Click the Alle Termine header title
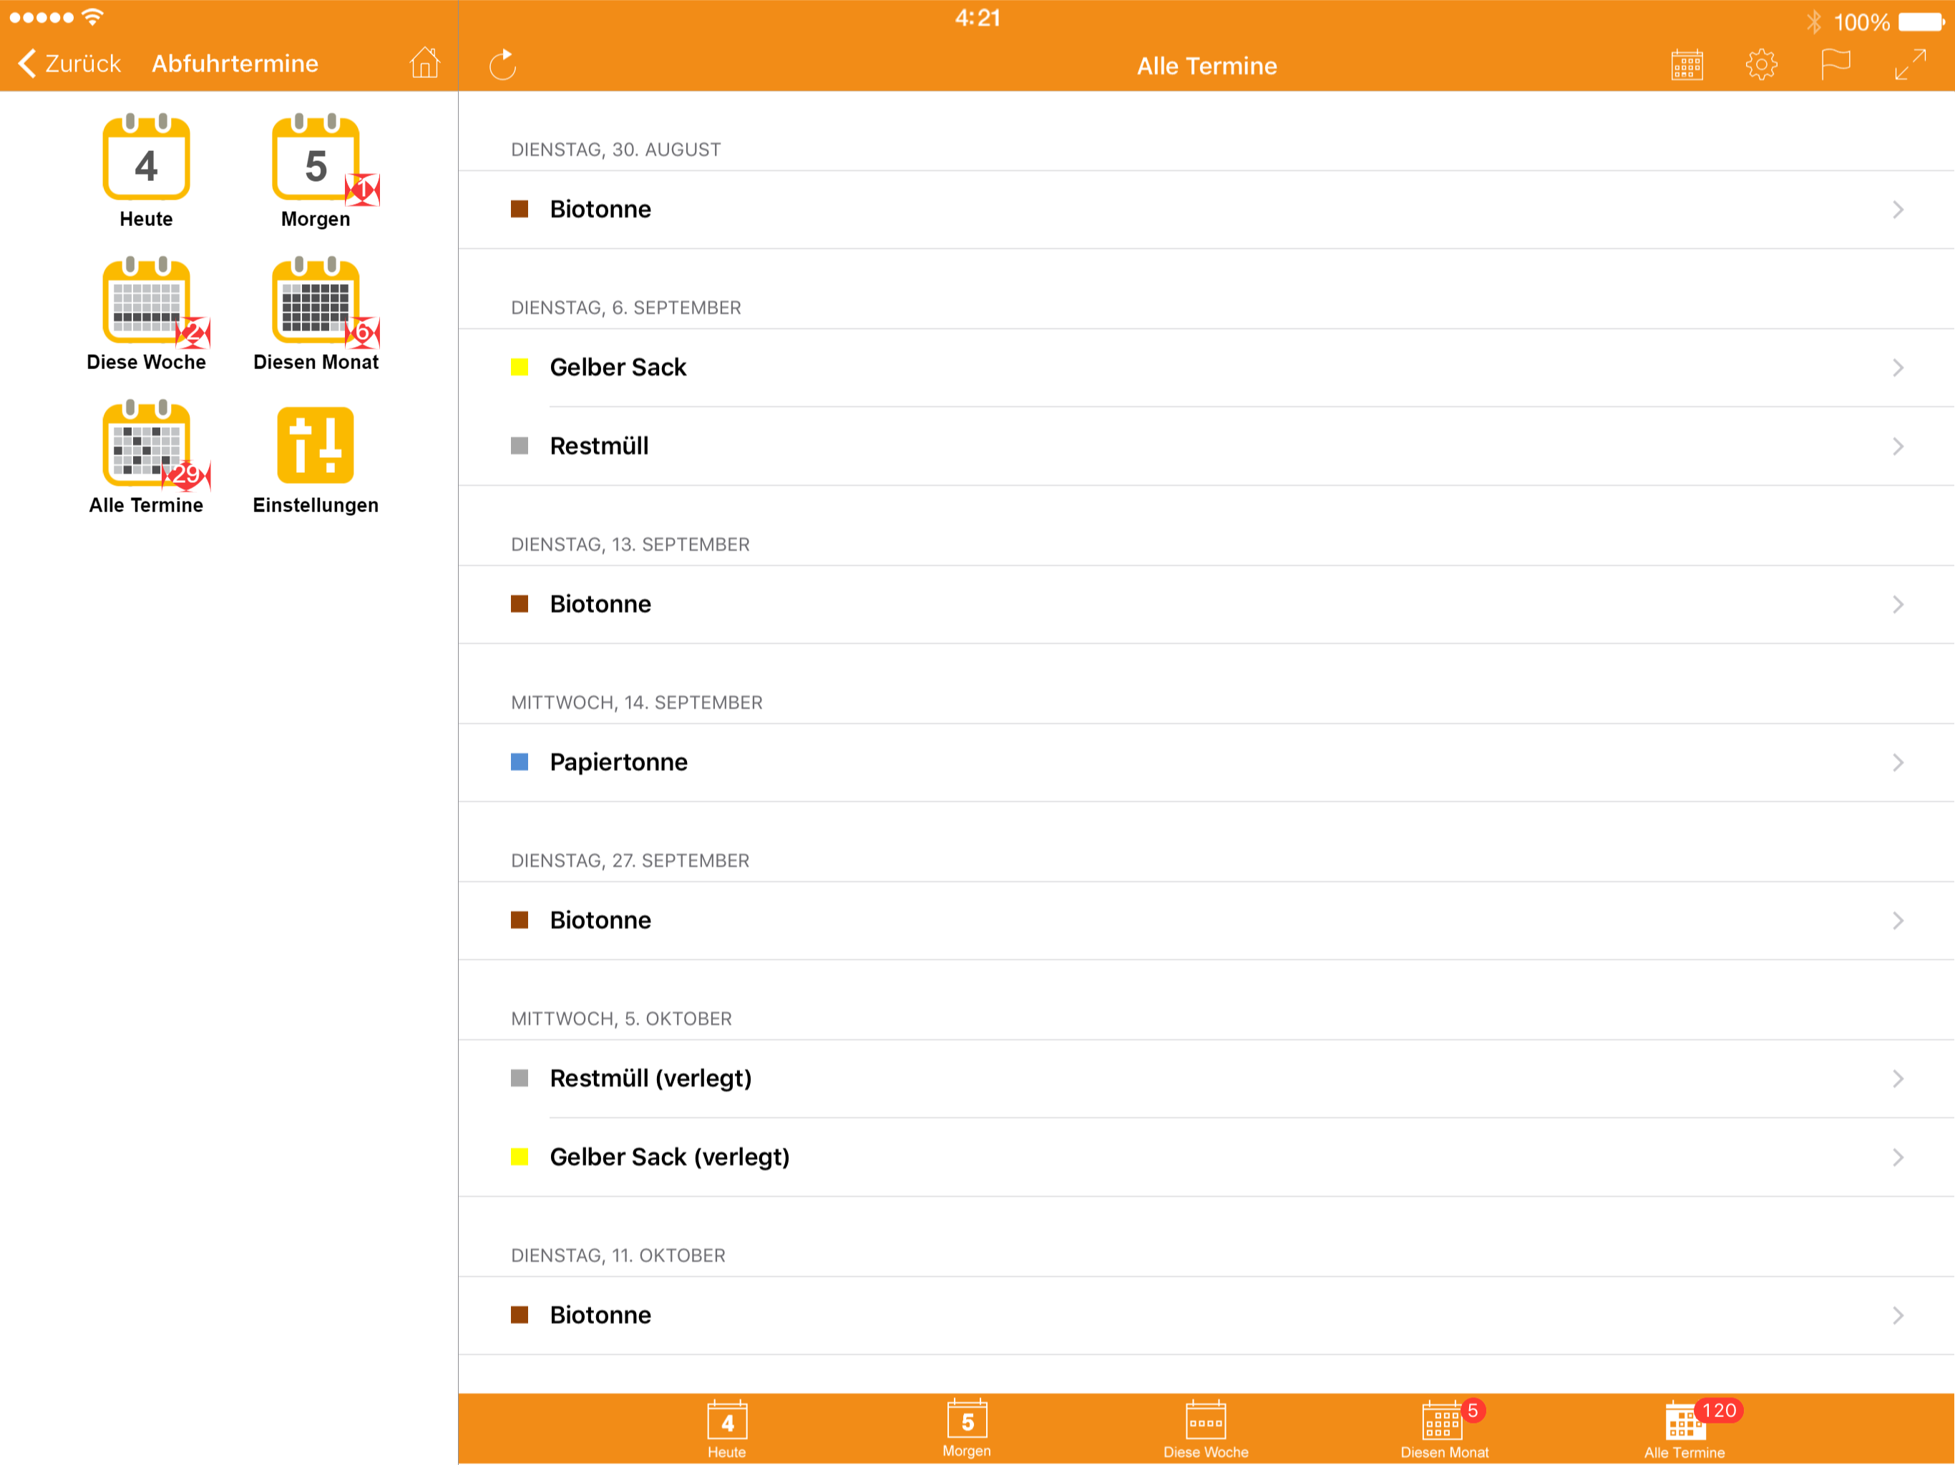This screenshot has height=1465, width=1955. pos(1206,67)
